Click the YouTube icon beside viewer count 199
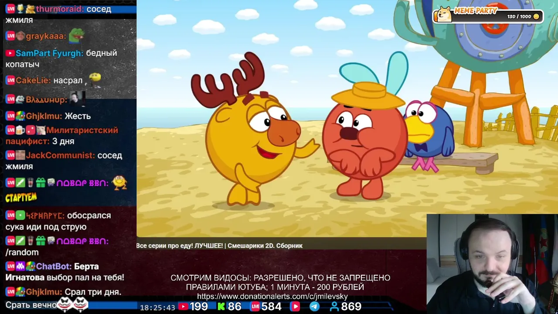This screenshot has height=314, width=558. tap(183, 307)
